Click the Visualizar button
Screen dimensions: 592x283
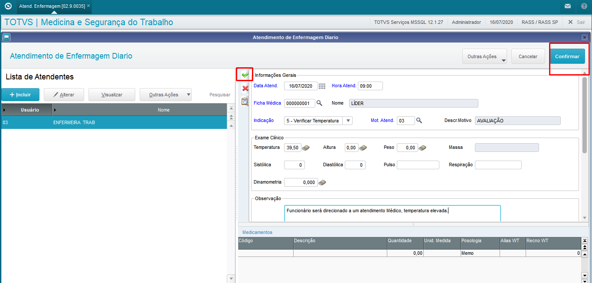click(112, 95)
